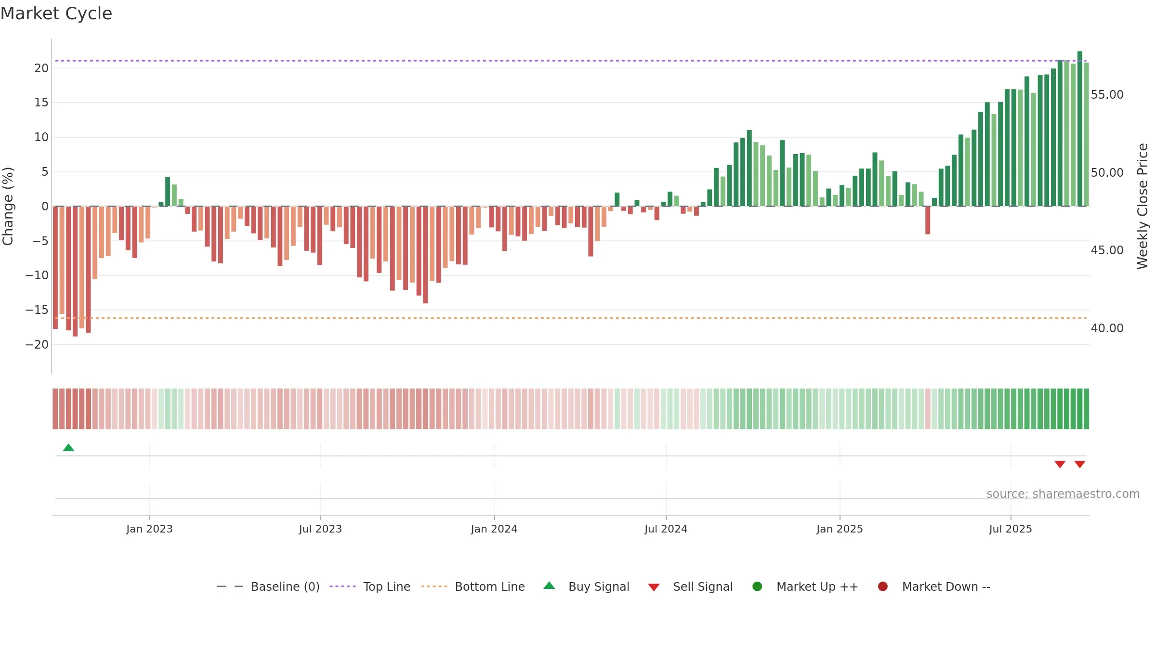Click the 15 change axis tick label
This screenshot has width=1156, height=650.
(x=41, y=103)
